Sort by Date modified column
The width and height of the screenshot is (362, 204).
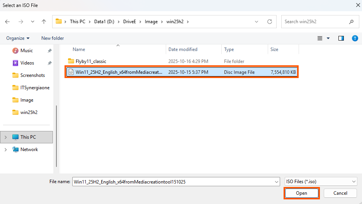tap(183, 49)
